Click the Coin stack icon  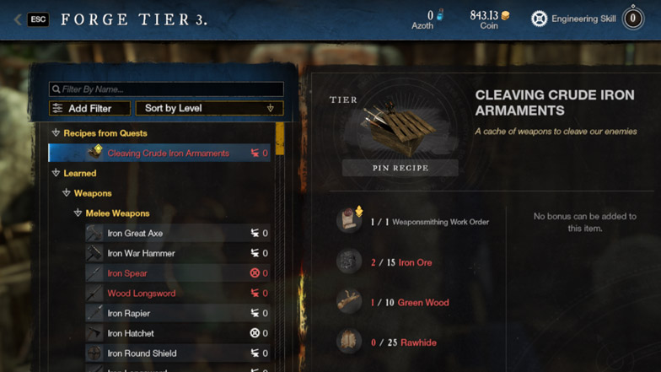pos(505,15)
